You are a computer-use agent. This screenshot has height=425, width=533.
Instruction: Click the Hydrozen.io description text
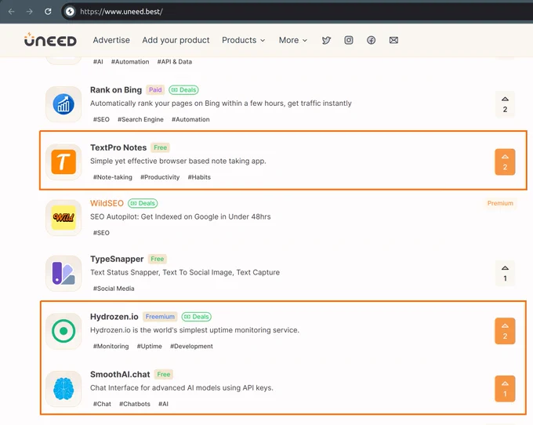[194, 330]
